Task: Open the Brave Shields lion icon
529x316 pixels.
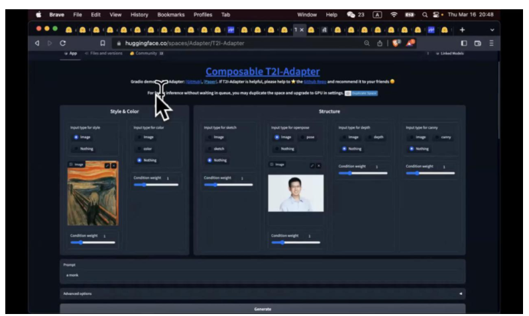Action: coord(396,43)
